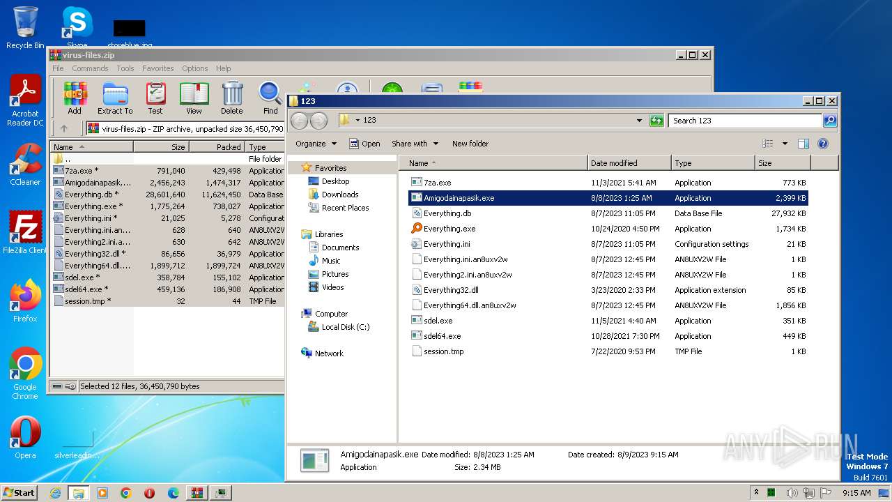Open folder path dropdown before 123

(357, 121)
